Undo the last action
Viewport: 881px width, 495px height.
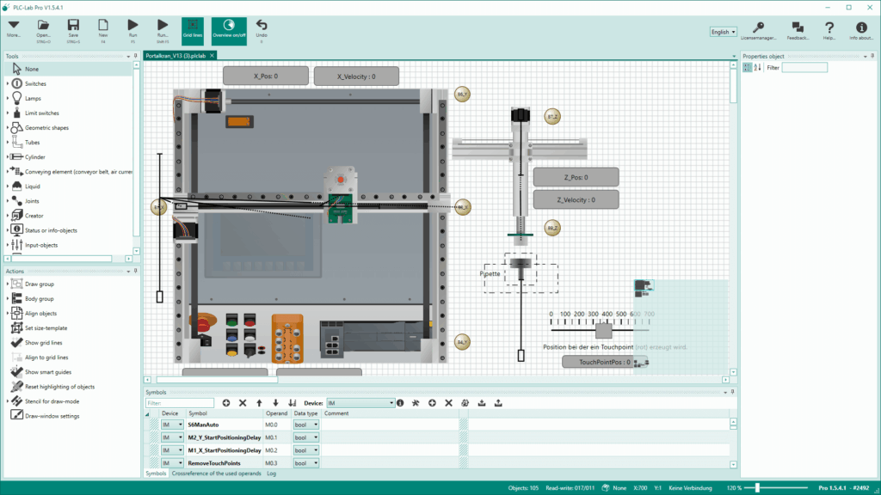(262, 31)
